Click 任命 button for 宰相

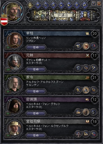pyautogui.click(x=36, y=47)
